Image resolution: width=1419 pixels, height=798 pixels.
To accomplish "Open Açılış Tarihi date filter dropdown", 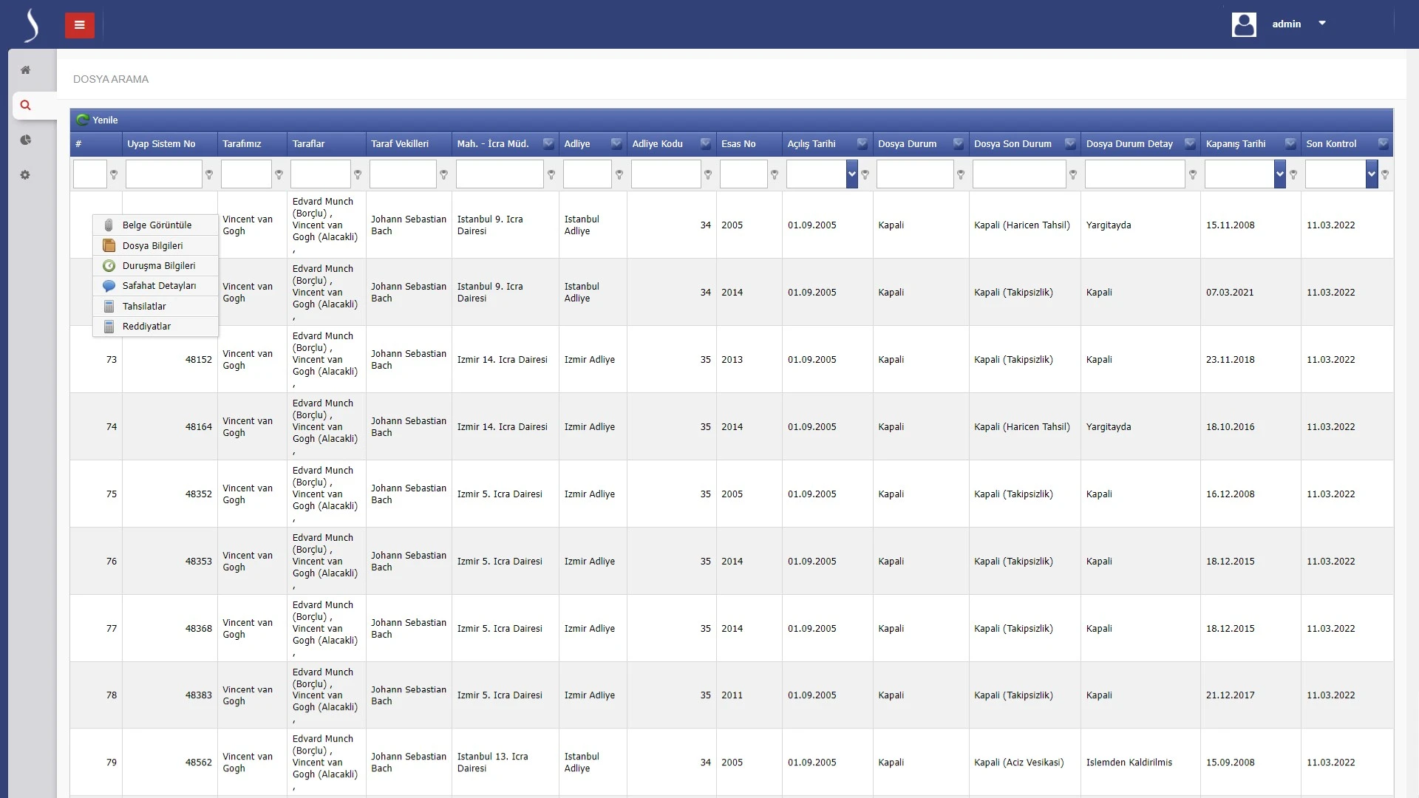I will 851,174.
